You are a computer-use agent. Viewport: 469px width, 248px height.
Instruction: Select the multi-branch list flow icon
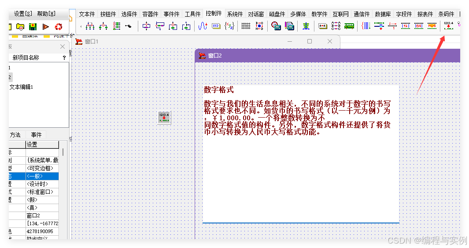(116, 26)
